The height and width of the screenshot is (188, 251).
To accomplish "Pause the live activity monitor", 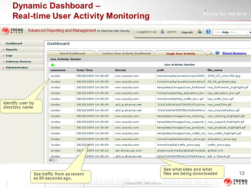I will point(50,160).
